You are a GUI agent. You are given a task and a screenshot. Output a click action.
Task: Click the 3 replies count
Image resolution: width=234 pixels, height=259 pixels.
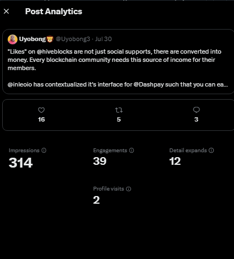point(196,119)
